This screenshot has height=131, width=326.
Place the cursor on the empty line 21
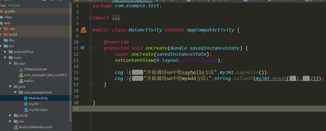[x=208, y=109]
